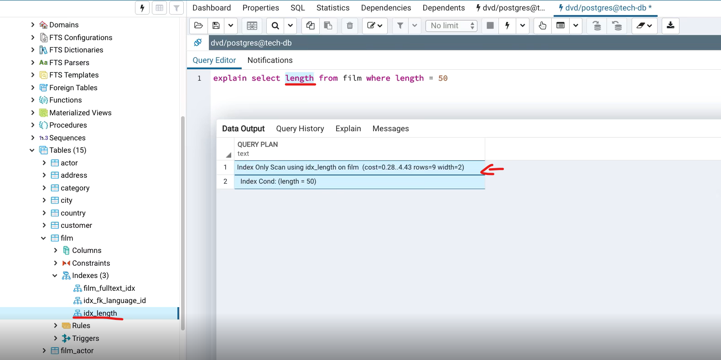Select the Index Cond: (length = 50) cell
This screenshot has height=360, width=721.
pos(359,181)
